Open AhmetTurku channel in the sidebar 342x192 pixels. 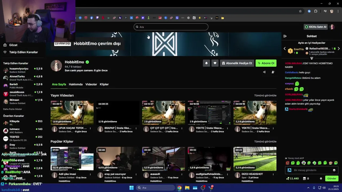(x=23, y=78)
